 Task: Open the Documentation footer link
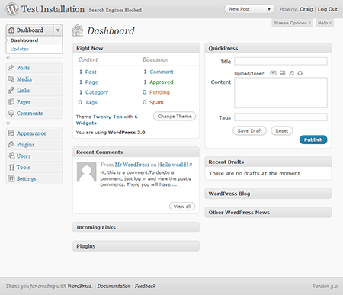[114, 286]
